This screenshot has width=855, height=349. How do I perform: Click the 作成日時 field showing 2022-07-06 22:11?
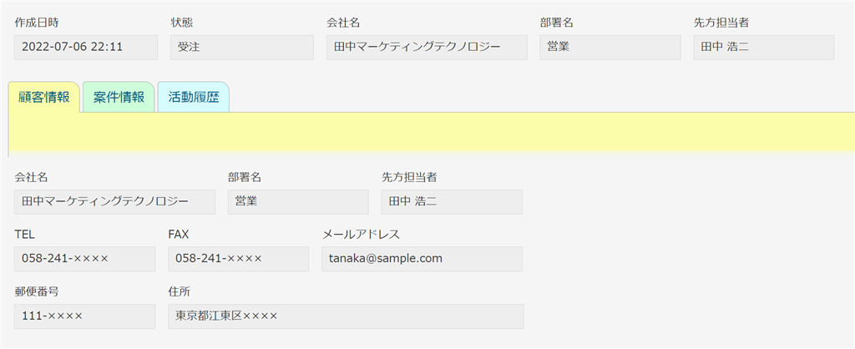point(86,47)
